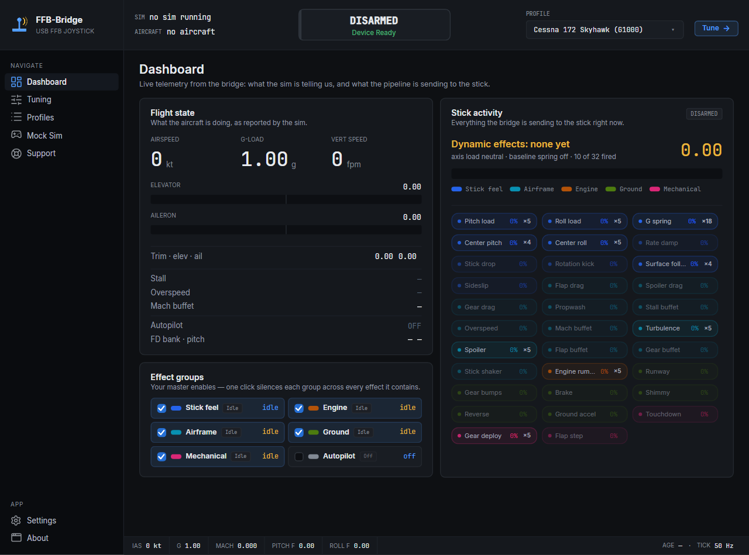This screenshot has height=555, width=749.
Task: Click the Settings gear icon
Action: pyautogui.click(x=16, y=520)
